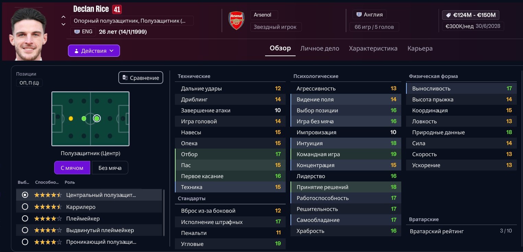Click the Arsenal club crest
This screenshot has height=252, width=523.
click(236, 21)
